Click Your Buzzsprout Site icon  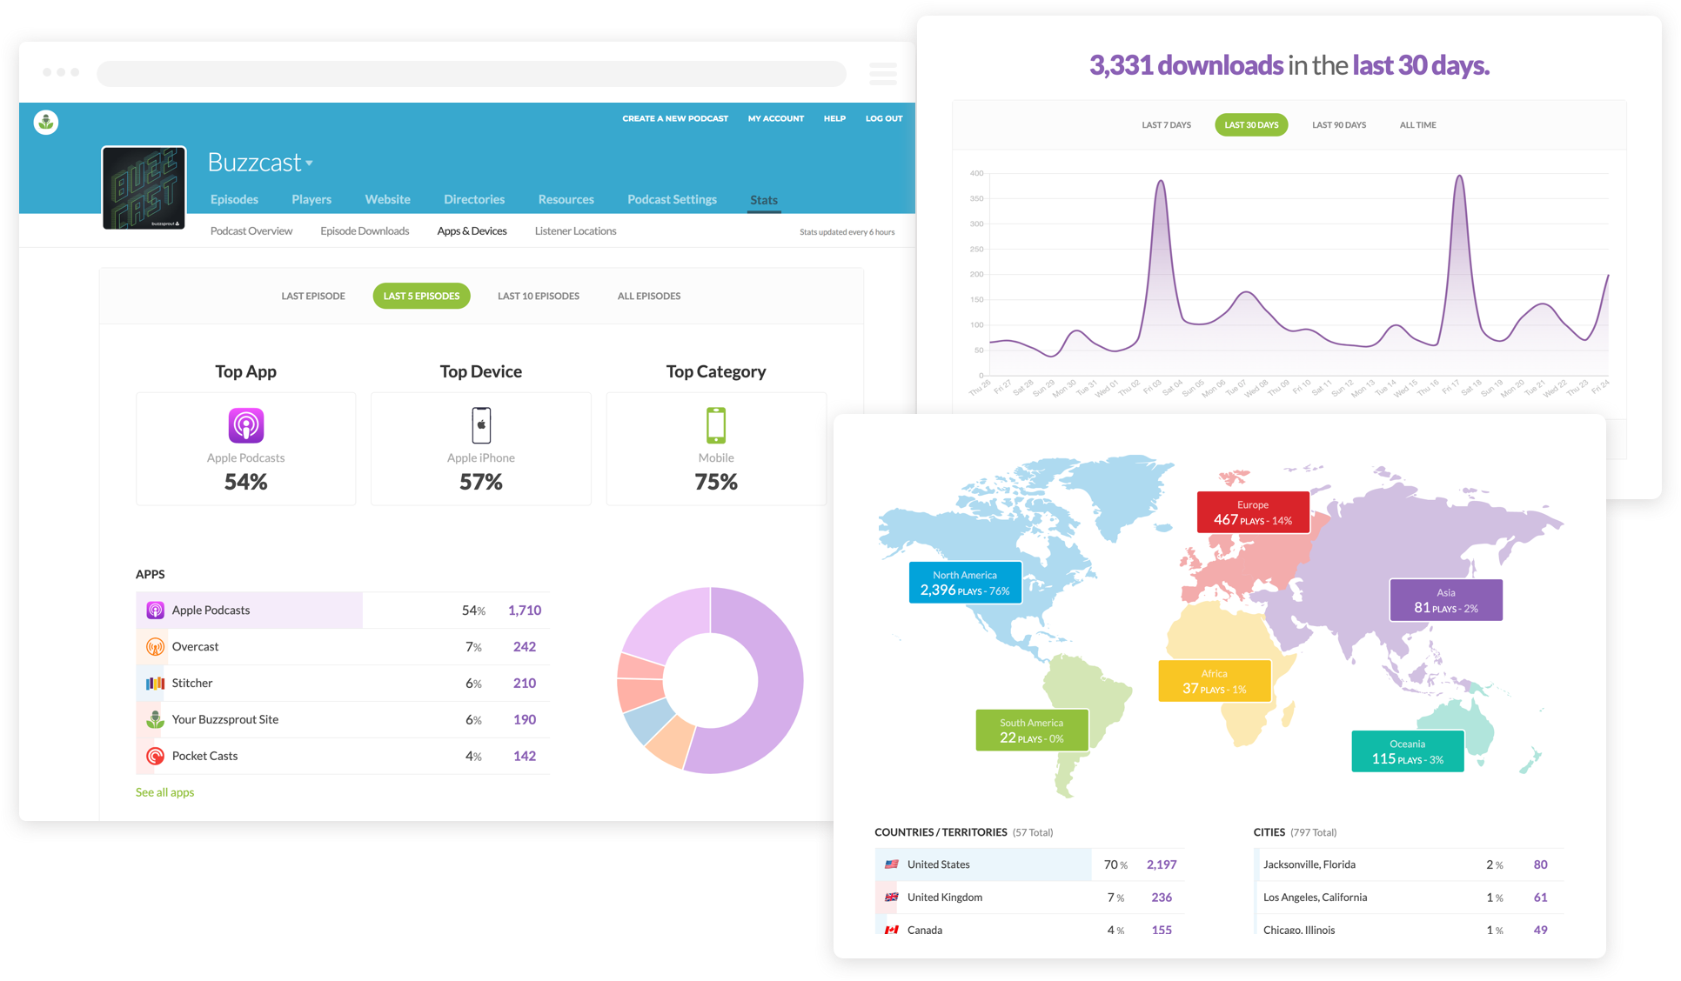tap(155, 720)
